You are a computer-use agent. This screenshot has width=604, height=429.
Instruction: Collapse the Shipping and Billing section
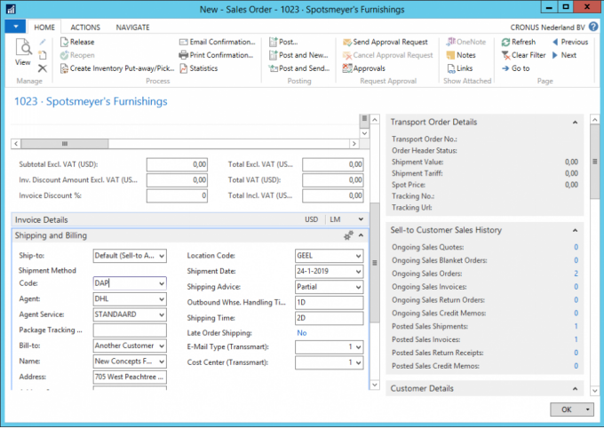tap(362, 235)
